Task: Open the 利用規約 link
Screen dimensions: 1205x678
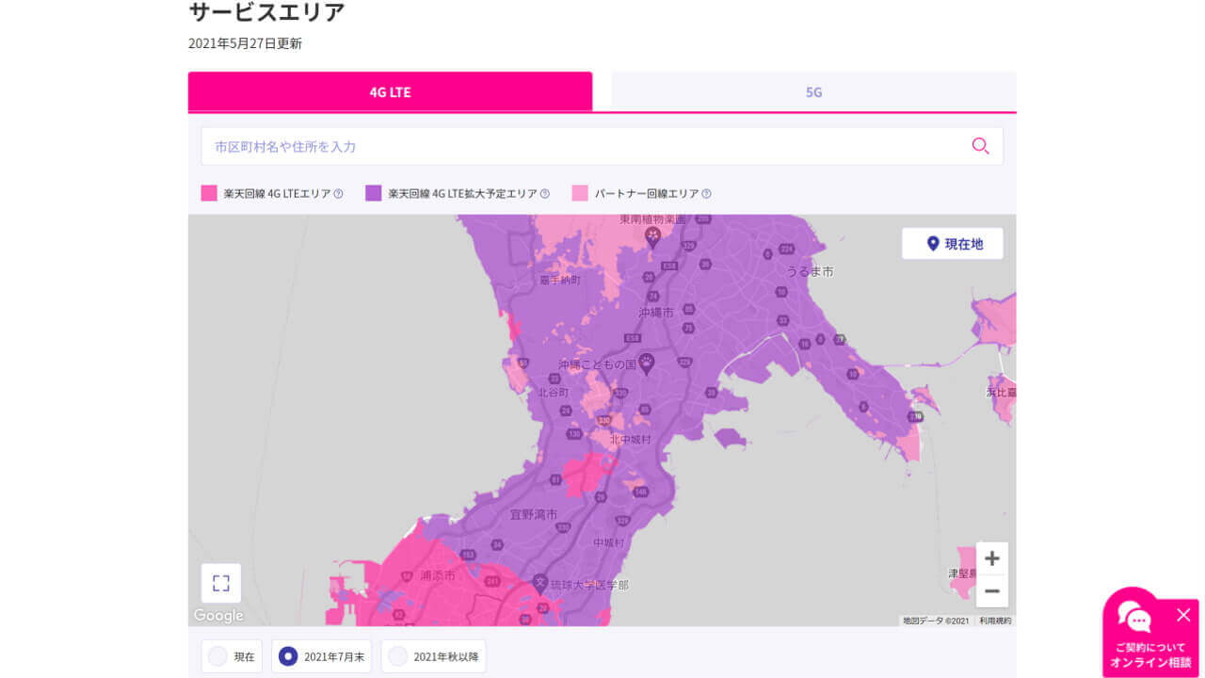Action: click(x=993, y=620)
